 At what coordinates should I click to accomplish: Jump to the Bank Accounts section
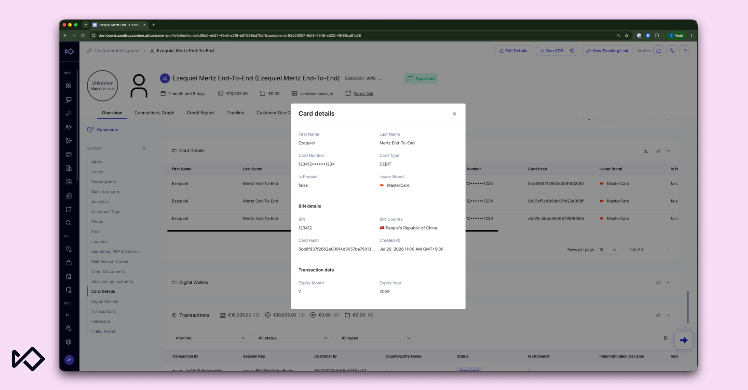(105, 192)
